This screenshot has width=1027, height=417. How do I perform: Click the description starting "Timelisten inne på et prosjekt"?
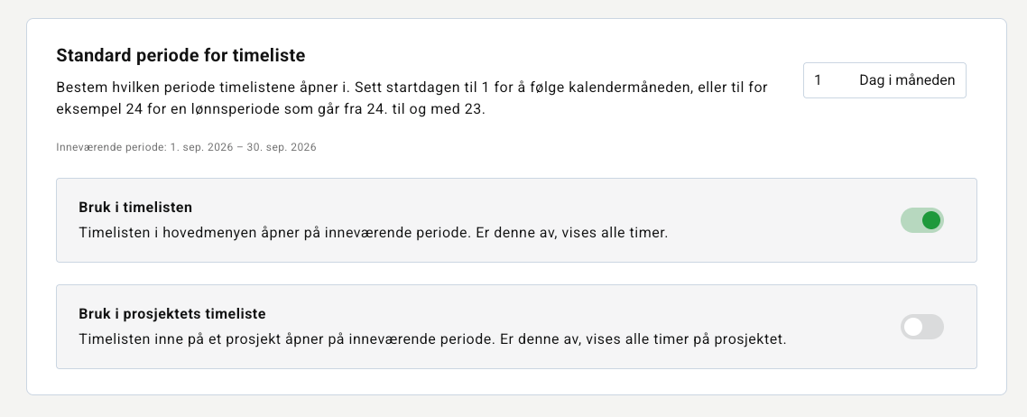coord(432,339)
